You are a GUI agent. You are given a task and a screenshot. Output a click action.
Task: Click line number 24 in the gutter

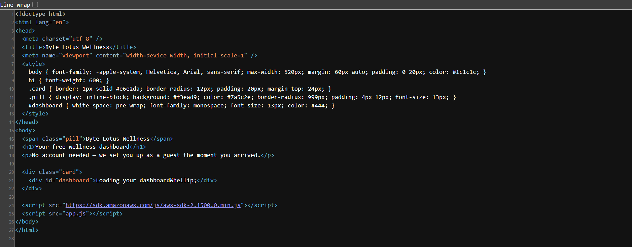[11, 205]
